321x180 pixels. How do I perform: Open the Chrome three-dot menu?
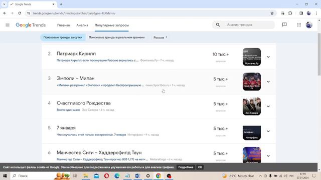point(316,13)
